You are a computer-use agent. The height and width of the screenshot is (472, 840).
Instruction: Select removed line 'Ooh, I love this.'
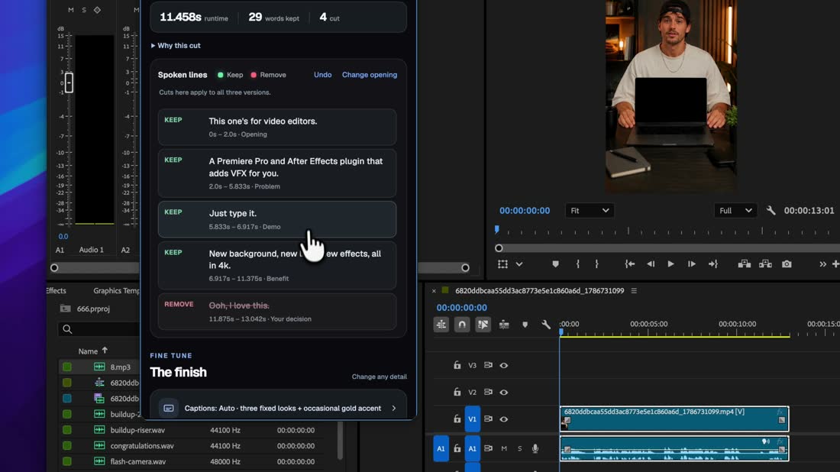pyautogui.click(x=277, y=312)
